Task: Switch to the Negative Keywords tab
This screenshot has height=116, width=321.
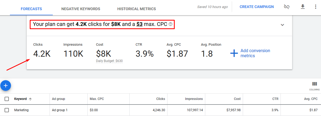Action: pyautogui.click(x=81, y=9)
